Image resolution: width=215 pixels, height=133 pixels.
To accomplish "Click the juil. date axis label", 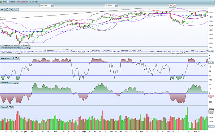I will pyautogui.click(x=25, y=132).
